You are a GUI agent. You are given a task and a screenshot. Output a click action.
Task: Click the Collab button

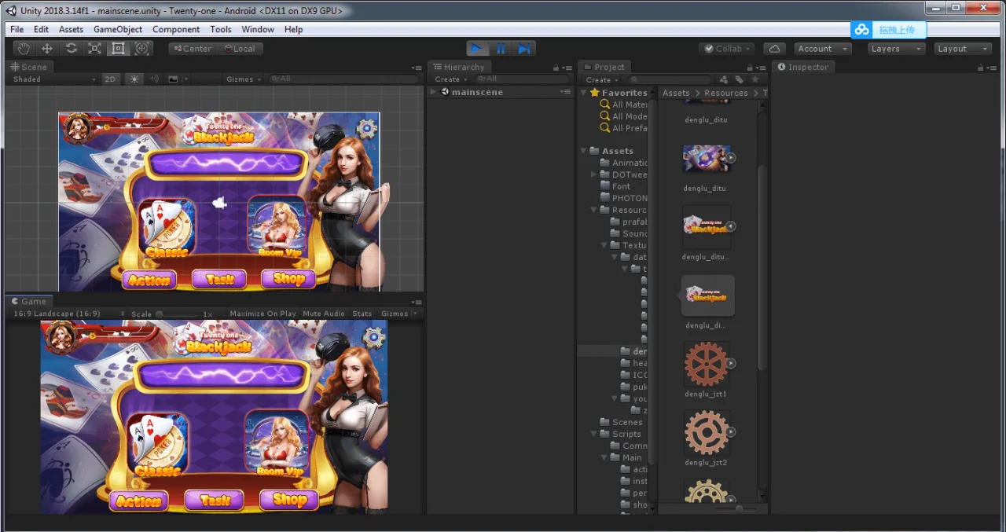(727, 49)
